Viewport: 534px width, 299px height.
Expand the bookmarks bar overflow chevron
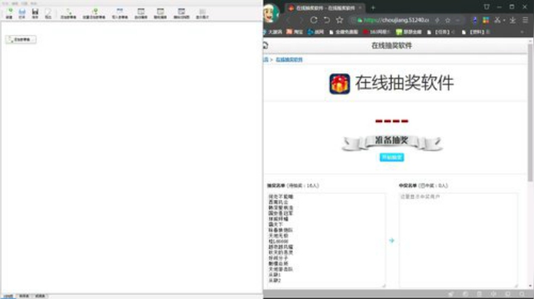tap(522, 32)
